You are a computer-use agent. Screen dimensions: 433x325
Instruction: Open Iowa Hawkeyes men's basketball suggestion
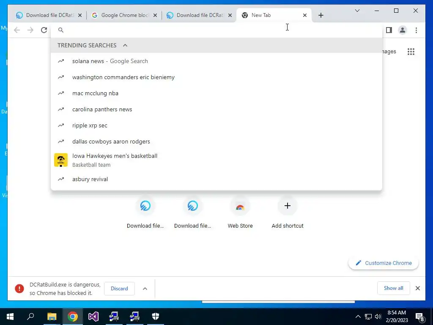click(216, 160)
